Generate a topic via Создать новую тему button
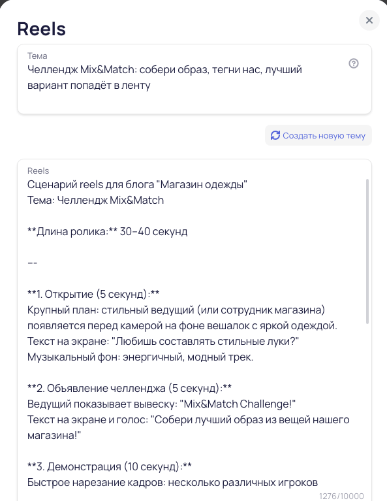The width and height of the screenshot is (387, 501). pyautogui.click(x=318, y=135)
